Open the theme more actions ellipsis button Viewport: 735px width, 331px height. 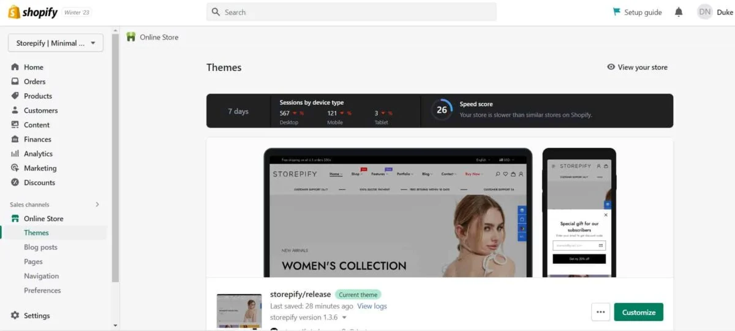point(600,312)
